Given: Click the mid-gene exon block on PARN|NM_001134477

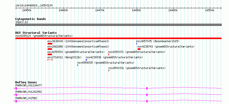Looking at the screenshot, I should [x=147, y=88].
